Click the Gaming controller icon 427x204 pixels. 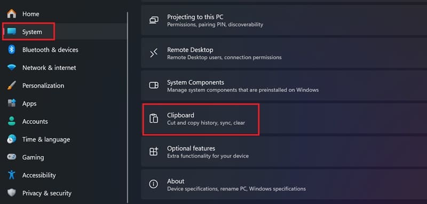(12, 157)
